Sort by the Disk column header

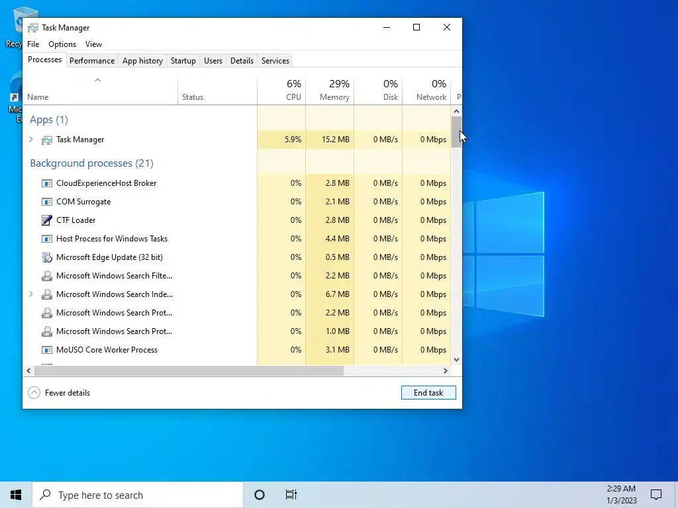[x=378, y=90]
